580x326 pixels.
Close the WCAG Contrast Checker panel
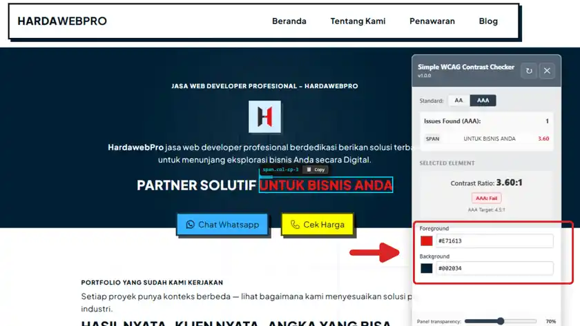pos(547,71)
